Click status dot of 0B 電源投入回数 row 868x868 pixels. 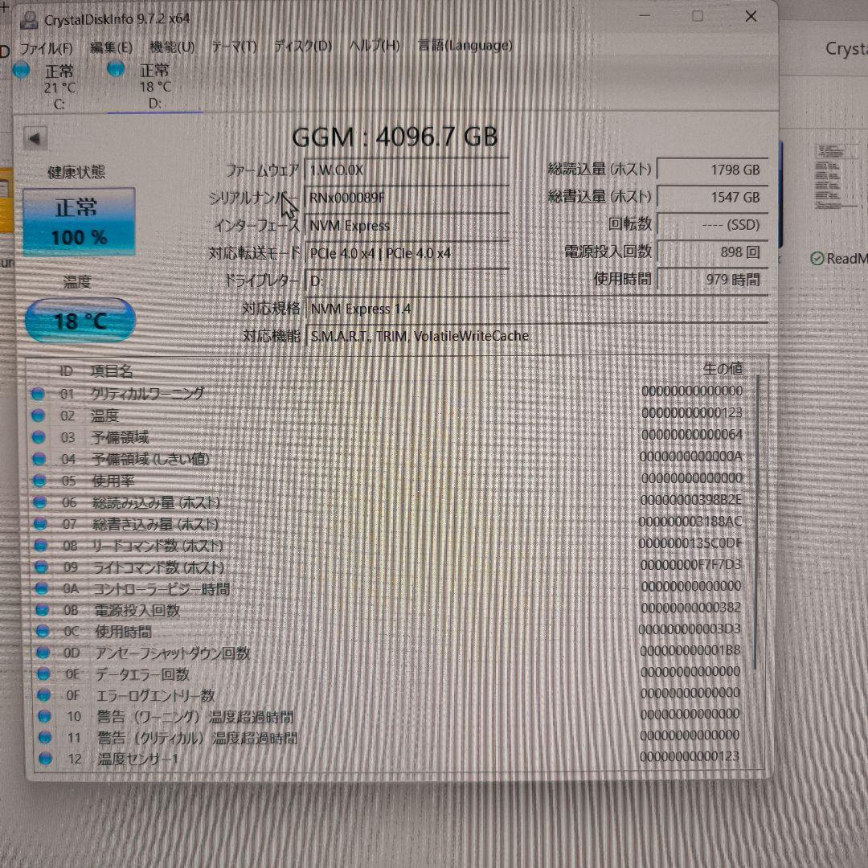(42, 610)
